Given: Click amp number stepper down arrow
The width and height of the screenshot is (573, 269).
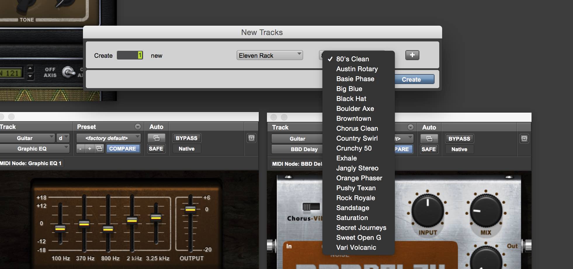Looking at the screenshot, I should click(30, 76).
